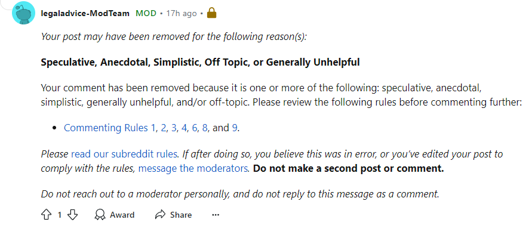Upvote the moderator comment
Image resolution: width=532 pixels, height=235 pixels.
(46, 215)
